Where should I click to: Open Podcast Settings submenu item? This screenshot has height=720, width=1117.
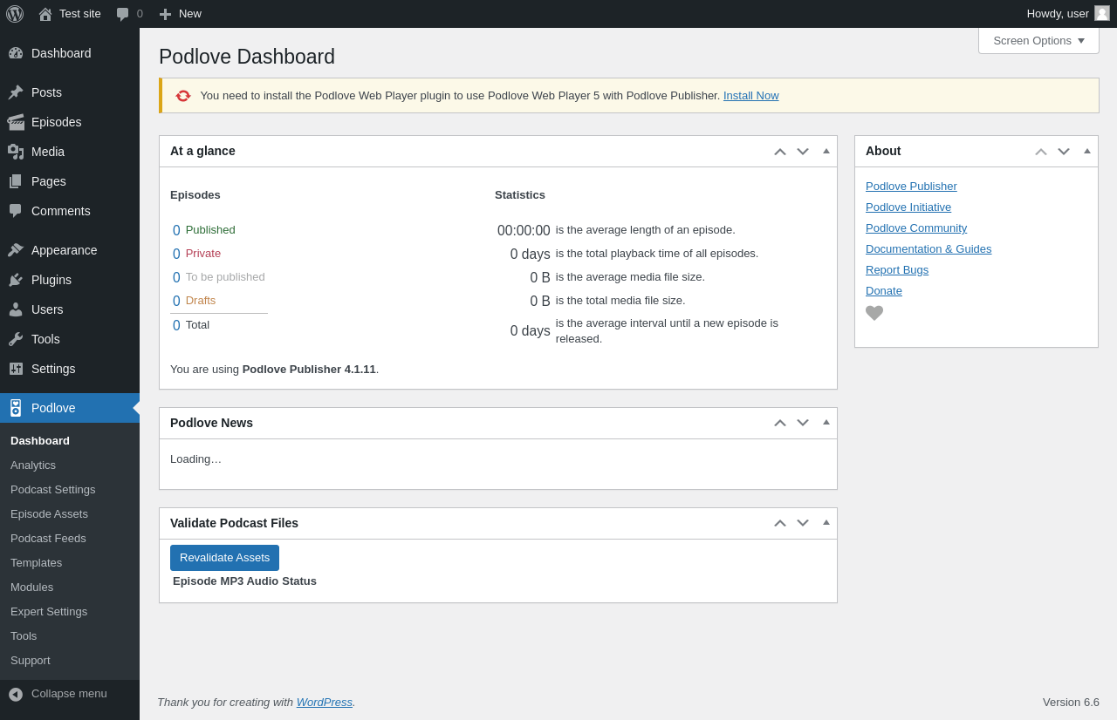(x=52, y=490)
